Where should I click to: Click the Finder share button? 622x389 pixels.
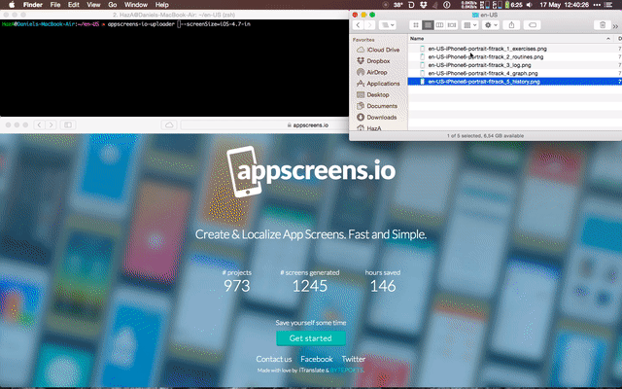(511, 25)
